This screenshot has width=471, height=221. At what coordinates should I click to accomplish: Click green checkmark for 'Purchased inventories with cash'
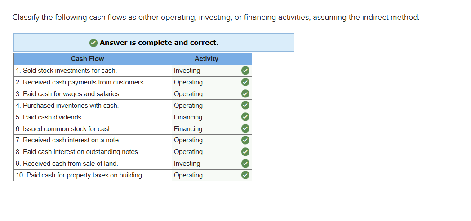(245, 106)
